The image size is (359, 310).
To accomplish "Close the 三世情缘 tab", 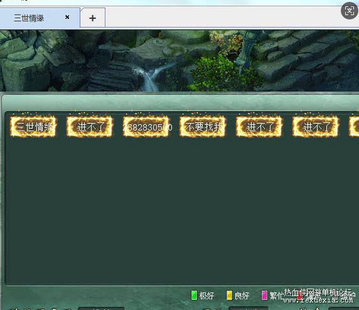I will [x=67, y=17].
